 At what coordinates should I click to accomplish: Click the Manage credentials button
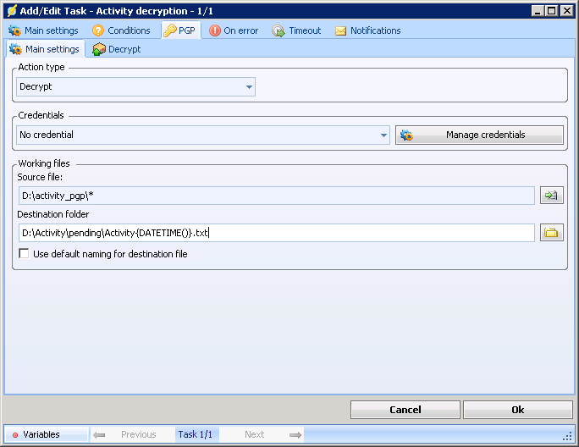point(479,135)
